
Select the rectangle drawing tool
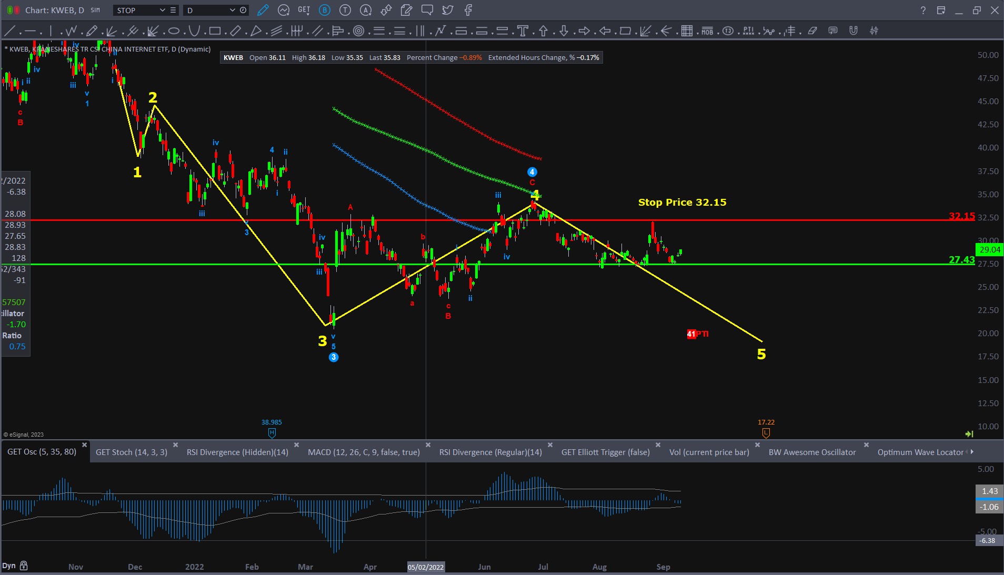[215, 31]
